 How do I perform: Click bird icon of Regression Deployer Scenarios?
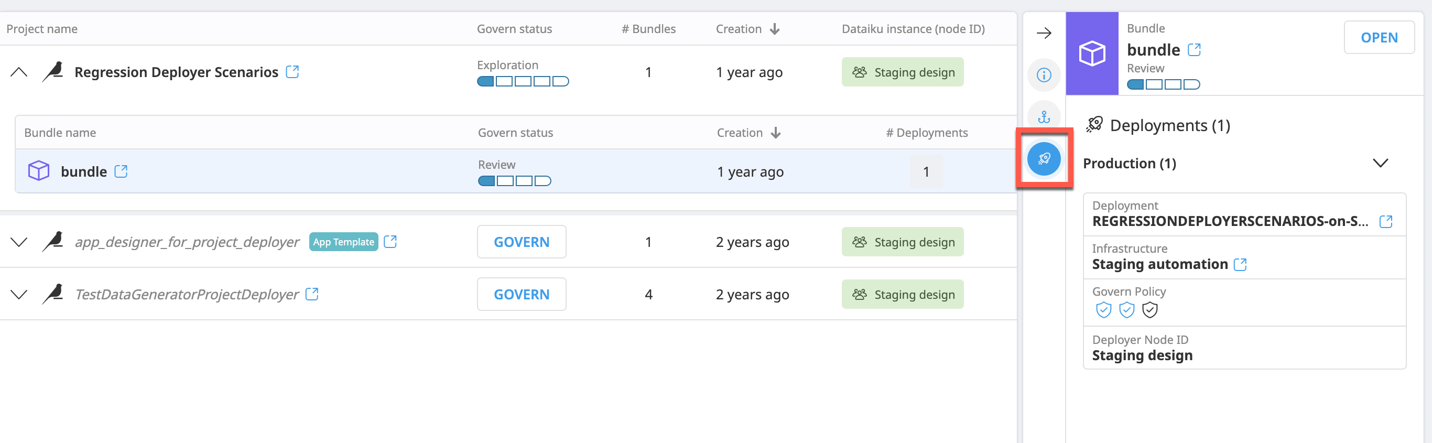click(53, 72)
